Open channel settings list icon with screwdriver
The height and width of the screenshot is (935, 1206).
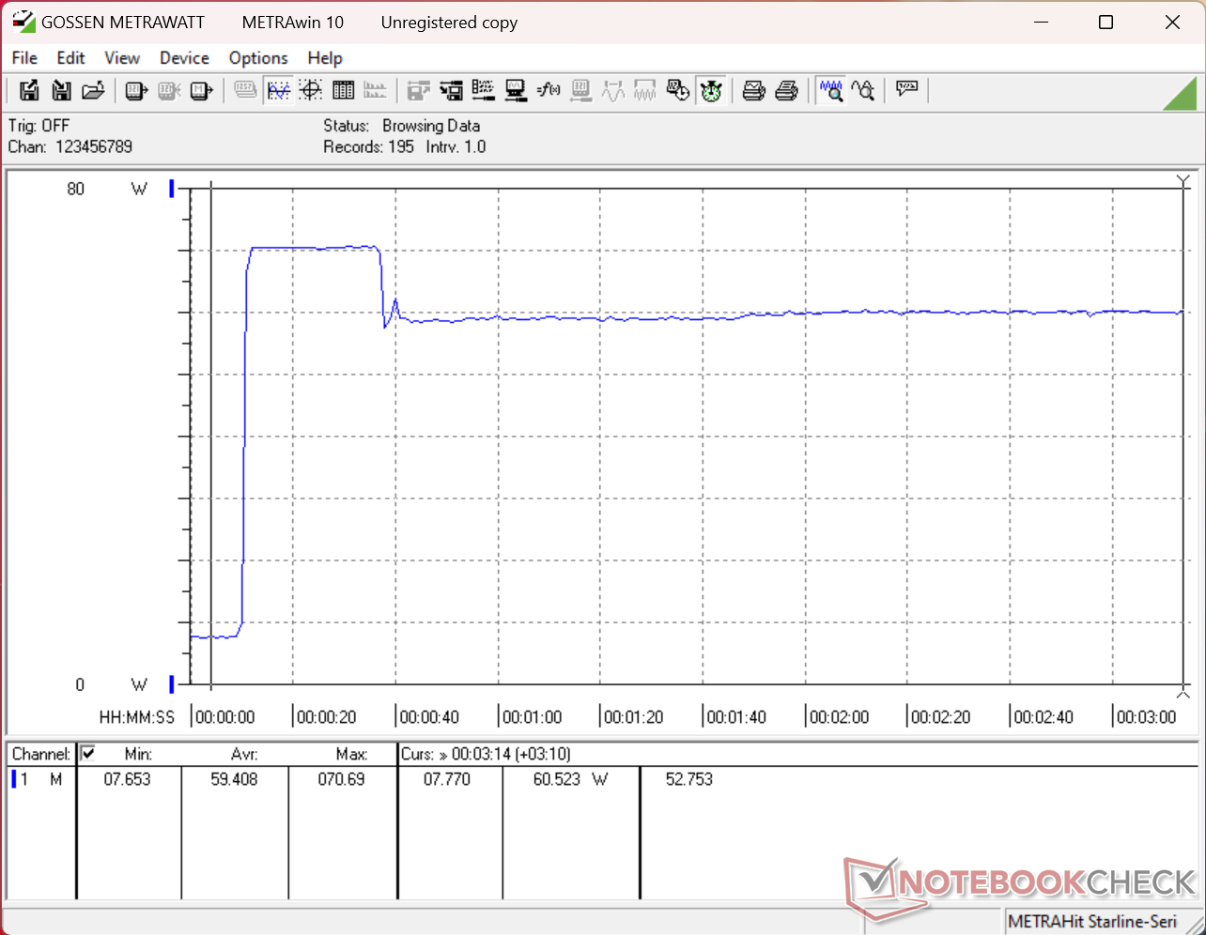point(484,91)
